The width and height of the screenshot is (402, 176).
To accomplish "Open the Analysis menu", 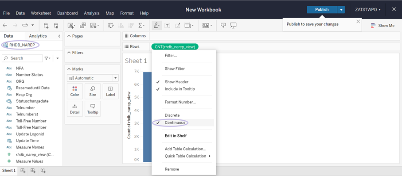I will point(92,13).
